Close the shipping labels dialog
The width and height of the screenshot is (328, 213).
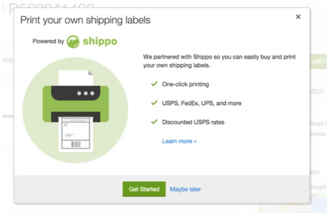pyautogui.click(x=298, y=17)
